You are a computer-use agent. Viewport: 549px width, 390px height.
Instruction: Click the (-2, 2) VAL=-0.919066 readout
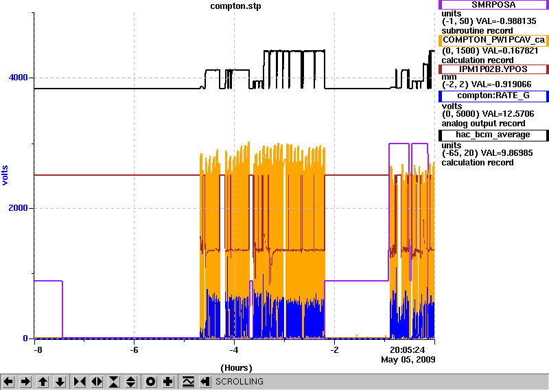tap(487, 84)
